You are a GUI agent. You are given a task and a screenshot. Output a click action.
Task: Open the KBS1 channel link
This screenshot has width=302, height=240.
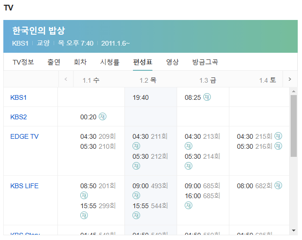pos(19,97)
